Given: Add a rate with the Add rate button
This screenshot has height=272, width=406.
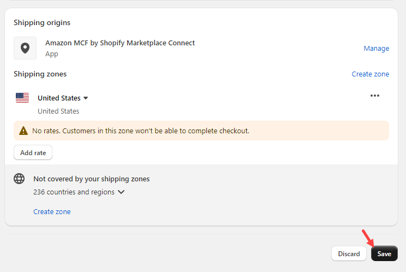Looking at the screenshot, I should click(x=33, y=152).
